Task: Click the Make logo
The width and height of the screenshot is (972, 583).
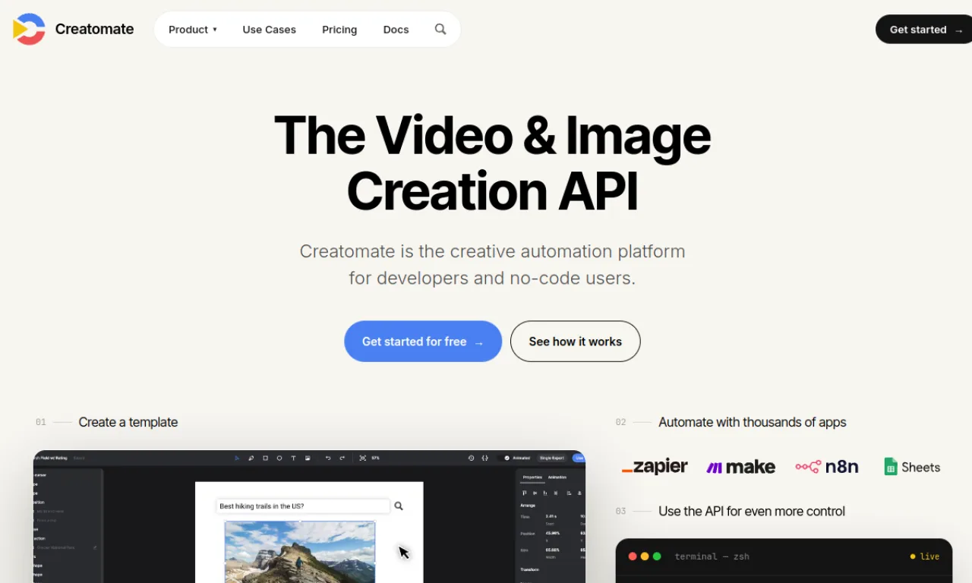Action: [741, 467]
